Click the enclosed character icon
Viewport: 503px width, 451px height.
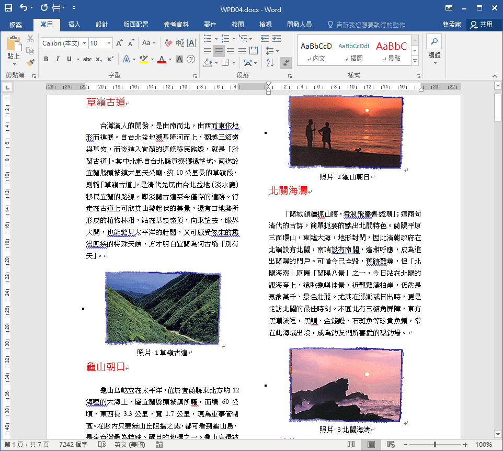(x=191, y=59)
